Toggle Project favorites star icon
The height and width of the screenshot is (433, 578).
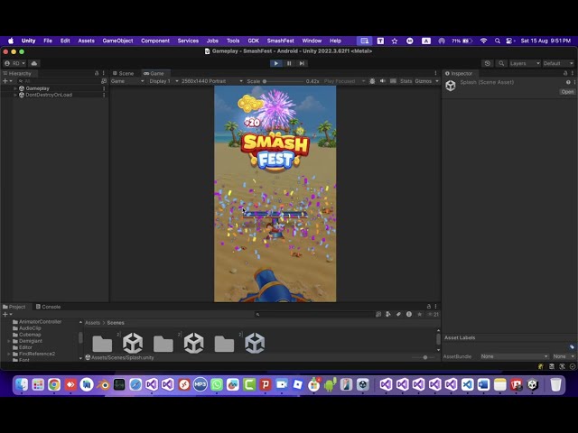click(419, 315)
